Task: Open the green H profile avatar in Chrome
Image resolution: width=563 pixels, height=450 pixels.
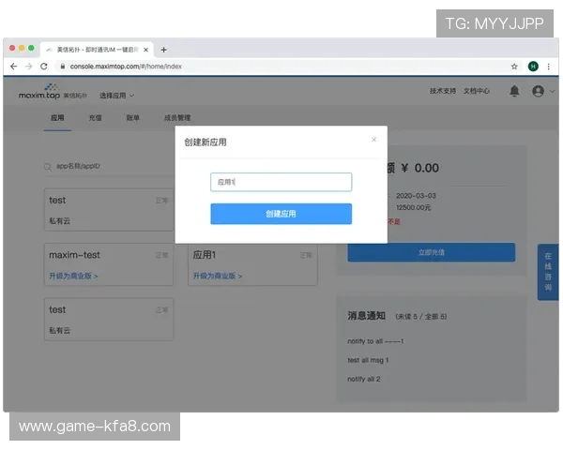Action: [533, 67]
